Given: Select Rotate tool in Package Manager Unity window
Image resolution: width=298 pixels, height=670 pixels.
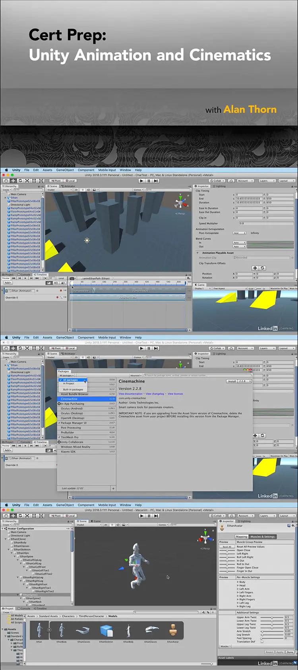Looking at the screenshot, I should [x=20, y=348].
